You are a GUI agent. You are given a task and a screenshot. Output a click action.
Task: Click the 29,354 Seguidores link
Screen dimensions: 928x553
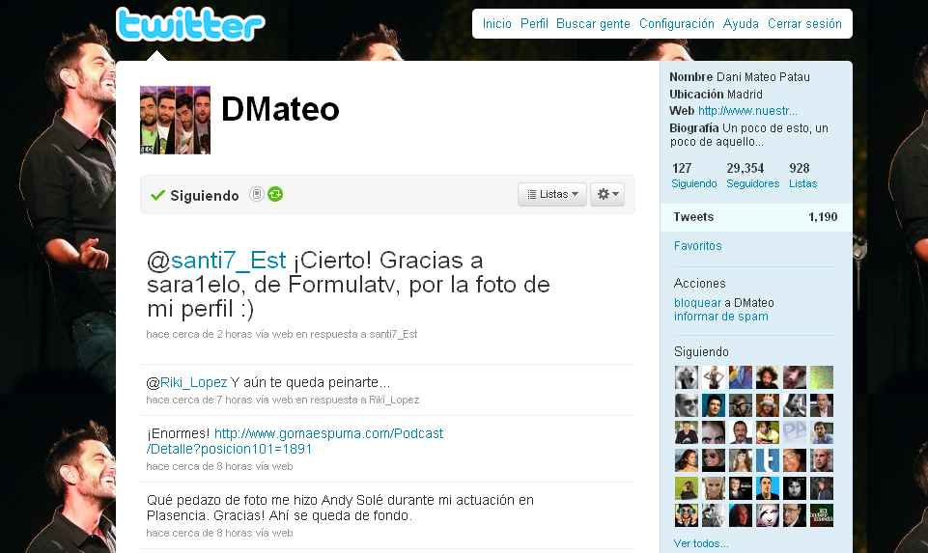(753, 176)
